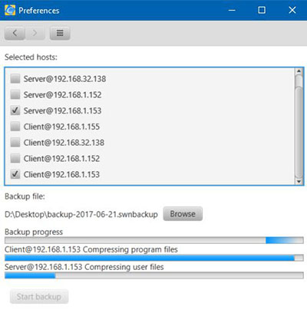The image size is (307, 313).
Task: Close the Preferences window
Action: (292, 10)
